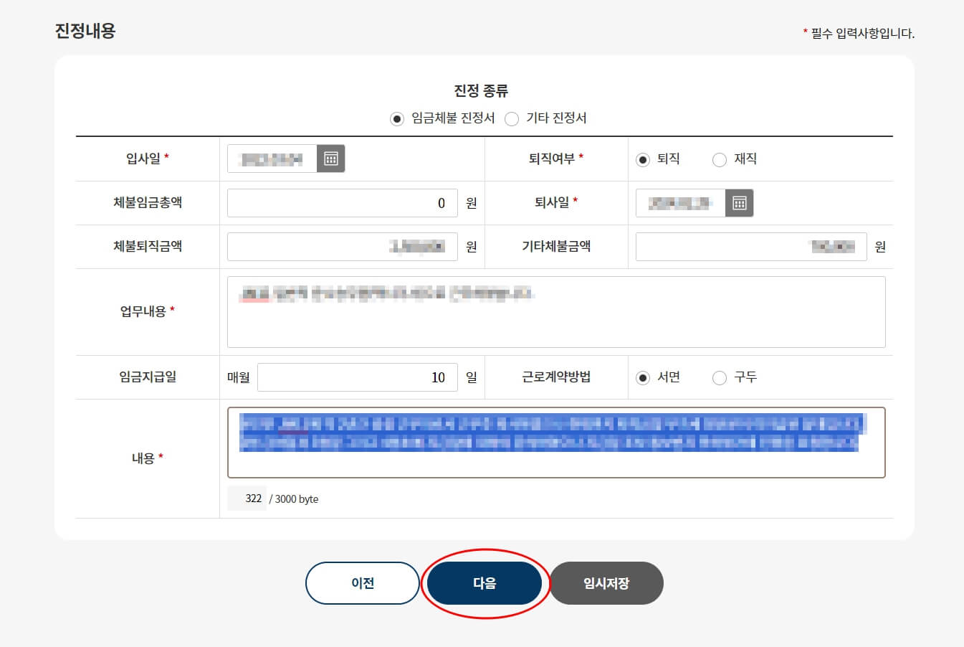
Task: Click the 임금지급일 row label
Action: [x=148, y=377]
